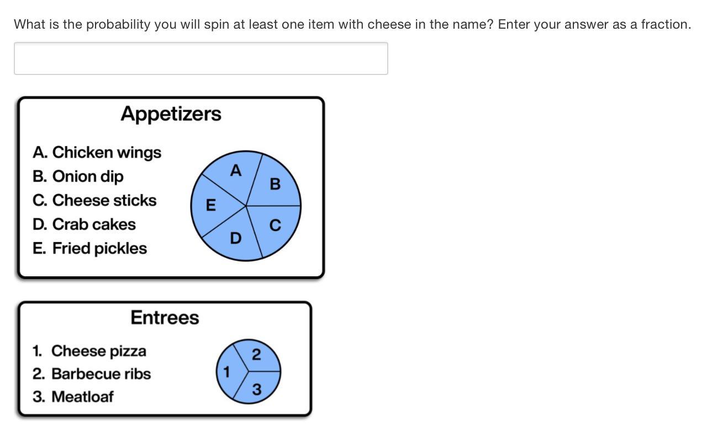Click the Chicken wings list item

(97, 152)
